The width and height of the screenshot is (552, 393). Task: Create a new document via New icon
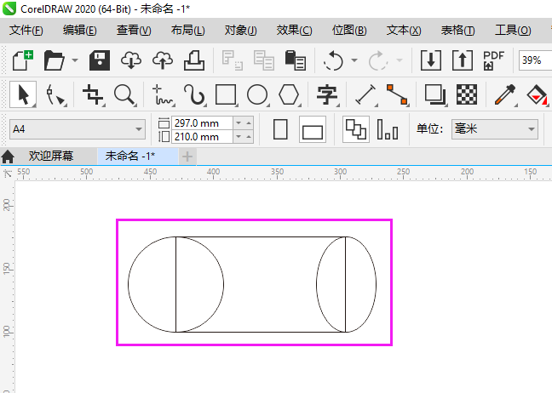(x=22, y=60)
